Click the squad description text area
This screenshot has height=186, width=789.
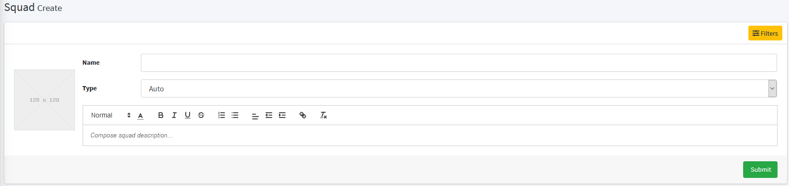click(x=430, y=136)
